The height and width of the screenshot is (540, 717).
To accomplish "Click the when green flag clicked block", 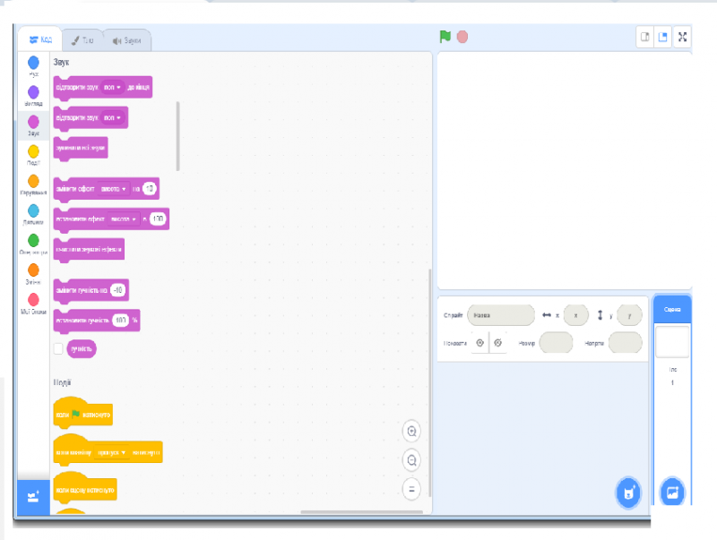I will [x=82, y=413].
